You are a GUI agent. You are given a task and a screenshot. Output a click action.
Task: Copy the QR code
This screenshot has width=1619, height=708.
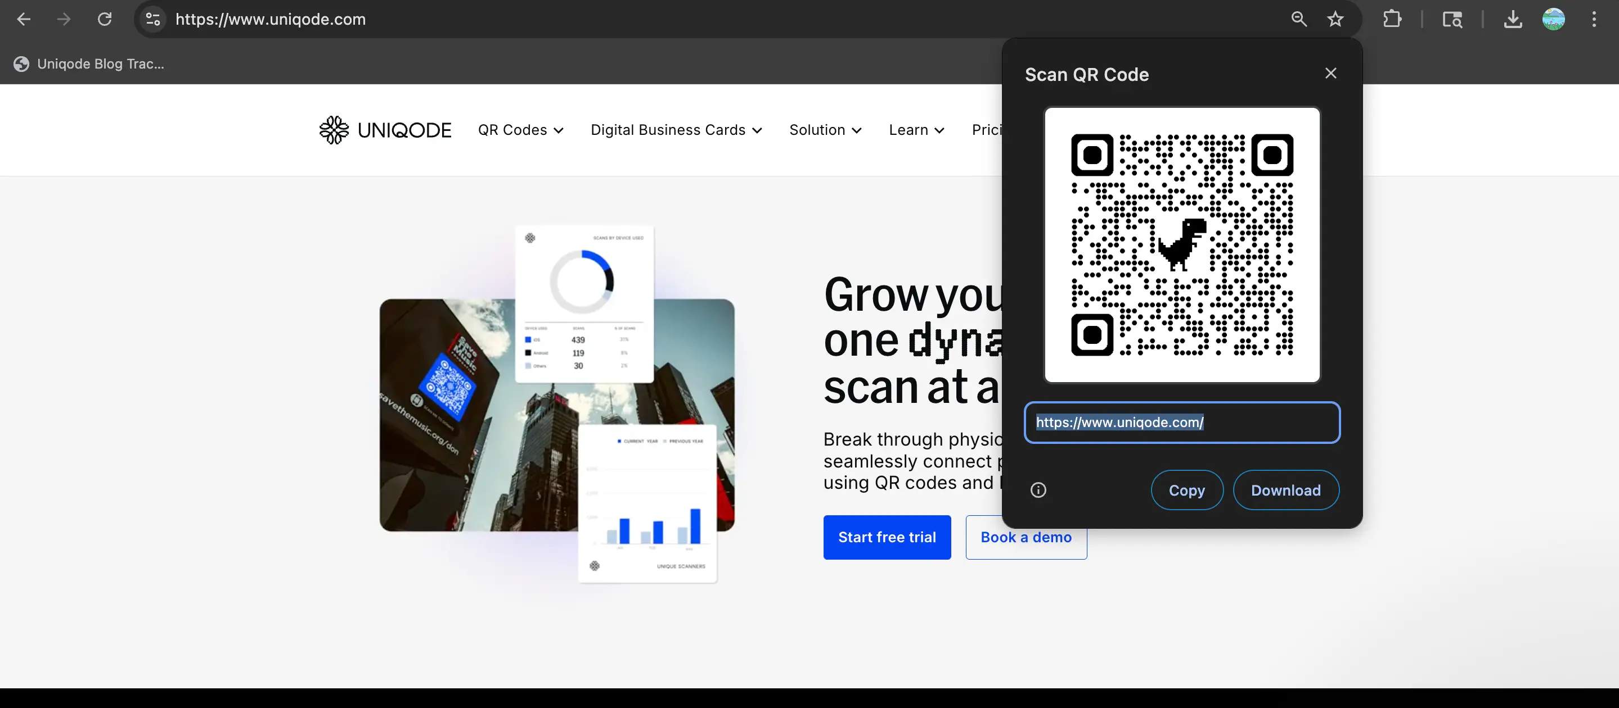1186,490
